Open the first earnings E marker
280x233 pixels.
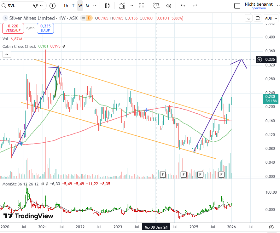click(x=163, y=174)
